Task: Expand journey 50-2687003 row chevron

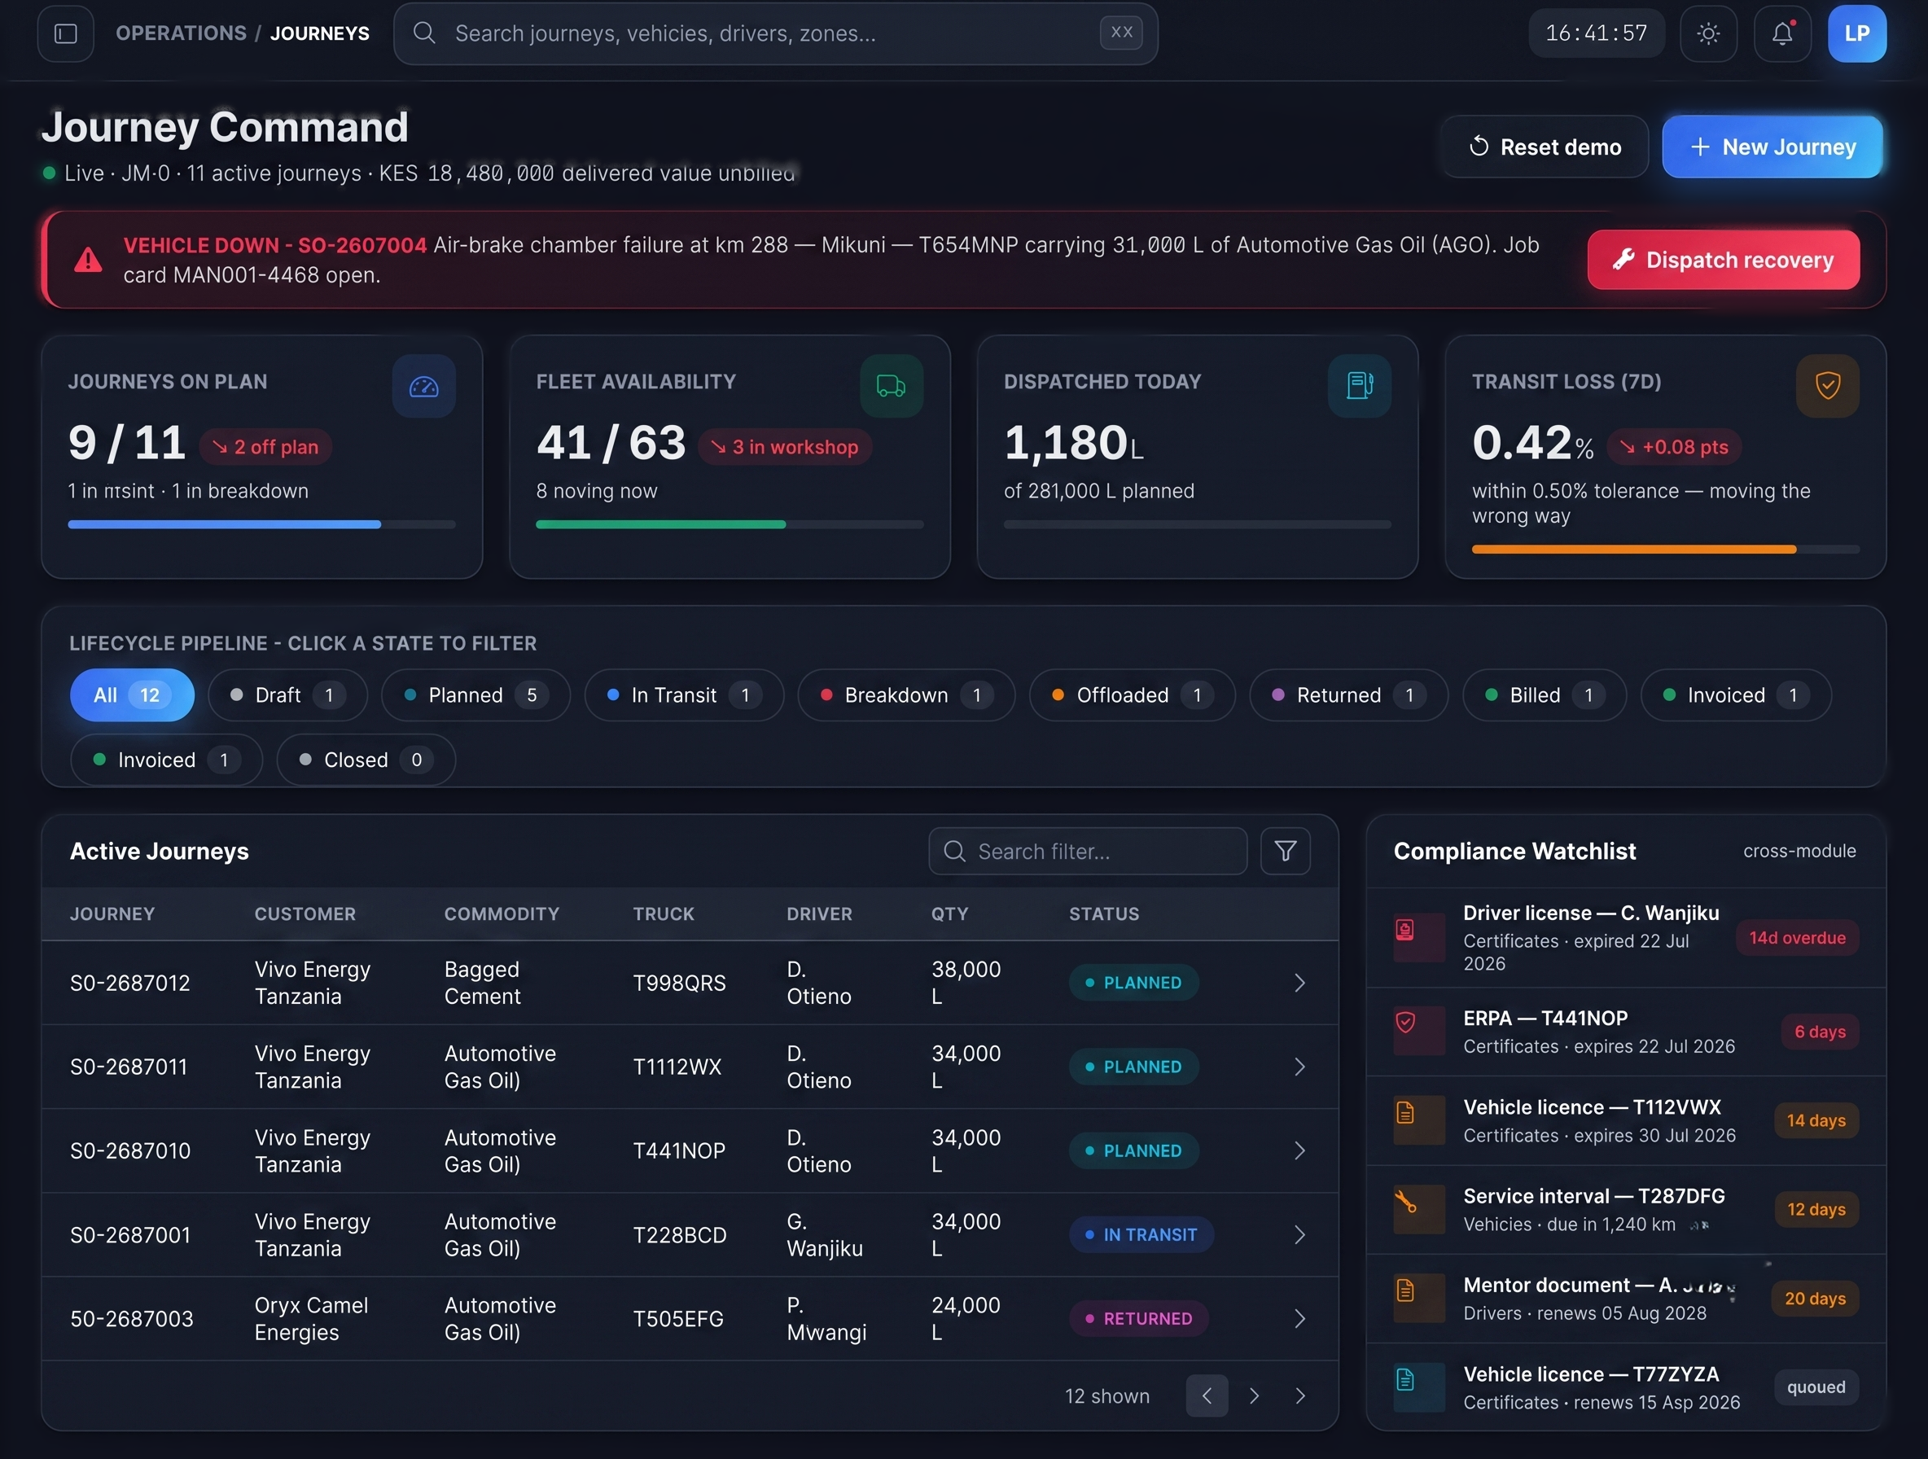Action: 1299,1319
